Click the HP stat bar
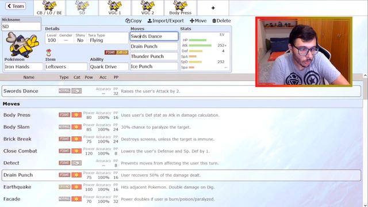Screen dimensions: 368x207 (198, 40)
